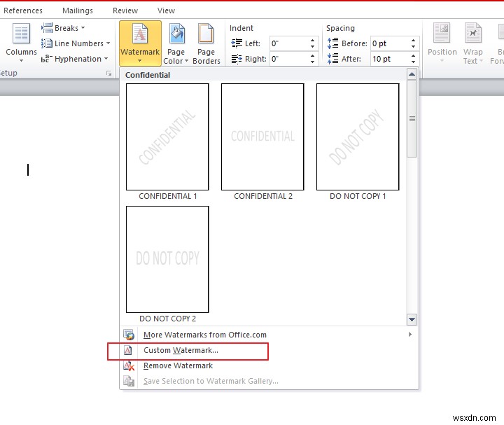Select the CONFIDENTIAL 1 watermark thumbnail

point(167,137)
